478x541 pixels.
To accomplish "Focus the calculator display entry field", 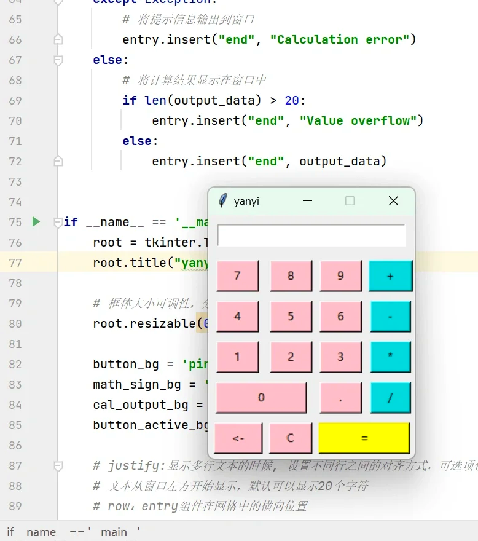I will pos(311,235).
